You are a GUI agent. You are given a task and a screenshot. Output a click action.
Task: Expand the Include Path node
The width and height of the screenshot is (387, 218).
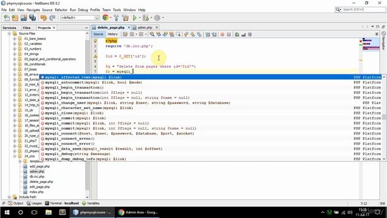9,197
